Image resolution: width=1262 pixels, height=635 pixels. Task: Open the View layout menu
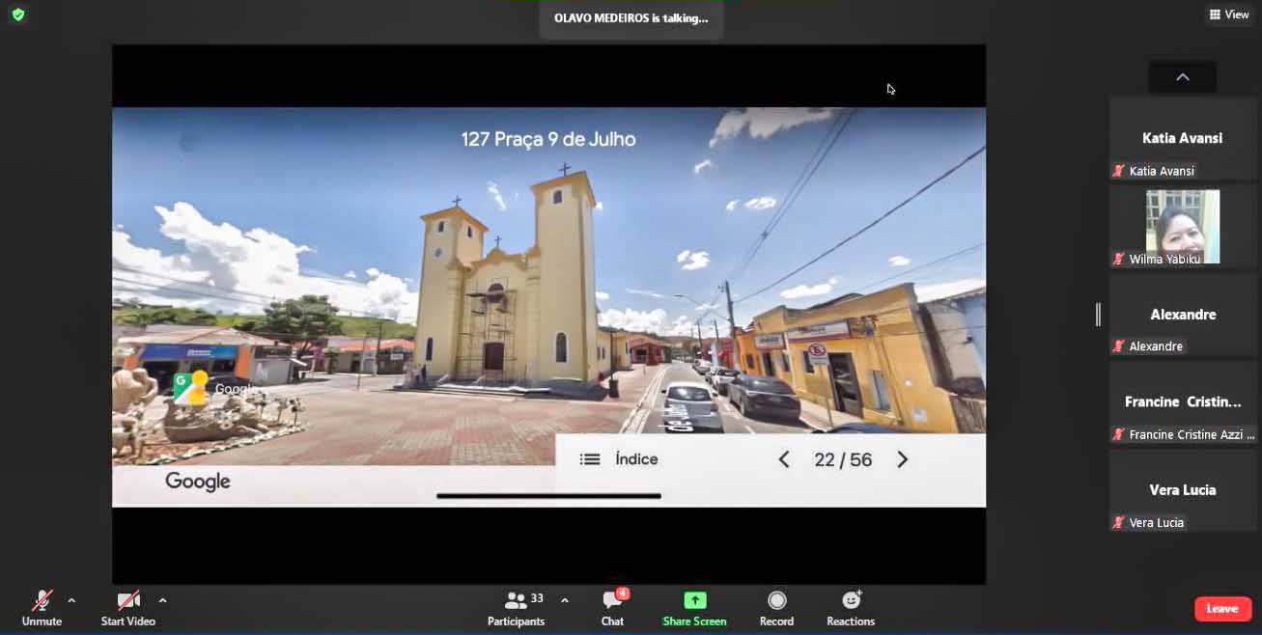click(x=1229, y=14)
